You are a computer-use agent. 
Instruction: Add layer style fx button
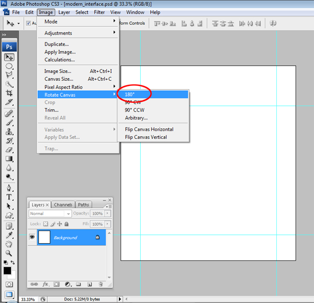click(46, 284)
